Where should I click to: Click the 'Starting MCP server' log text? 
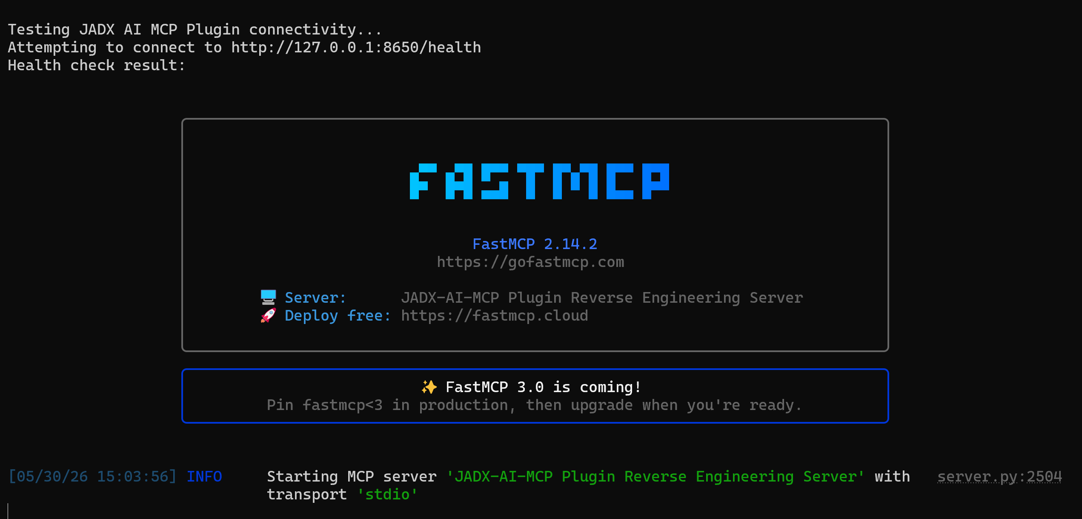coord(352,476)
